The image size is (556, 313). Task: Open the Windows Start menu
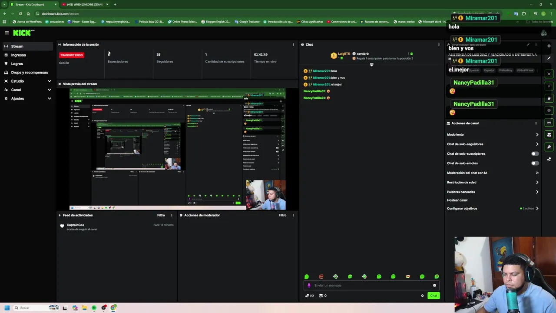coord(7,308)
